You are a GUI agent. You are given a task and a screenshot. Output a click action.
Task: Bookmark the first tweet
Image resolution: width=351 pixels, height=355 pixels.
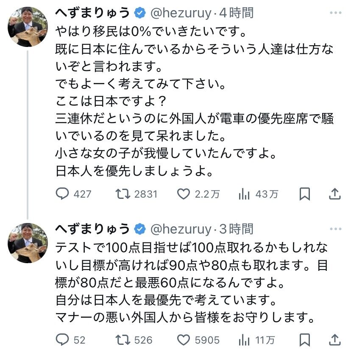point(304,194)
